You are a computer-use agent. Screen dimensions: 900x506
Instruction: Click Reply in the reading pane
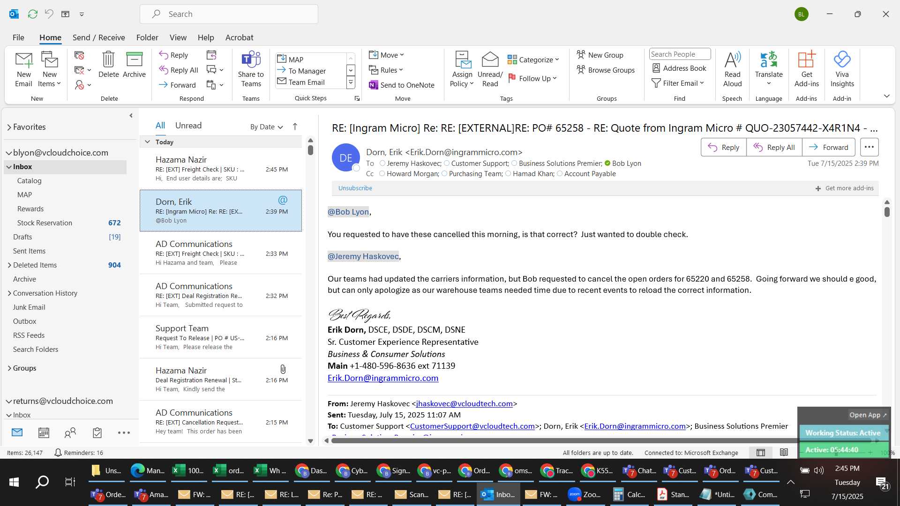click(x=723, y=147)
